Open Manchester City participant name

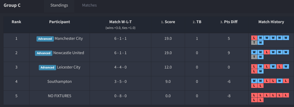69,39
